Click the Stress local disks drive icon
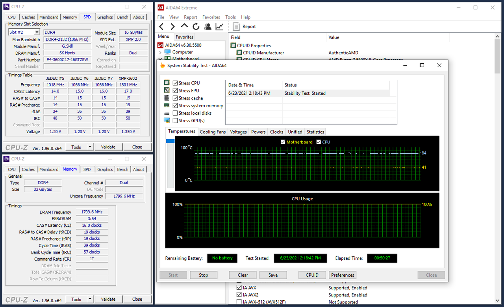 [x=167, y=113]
